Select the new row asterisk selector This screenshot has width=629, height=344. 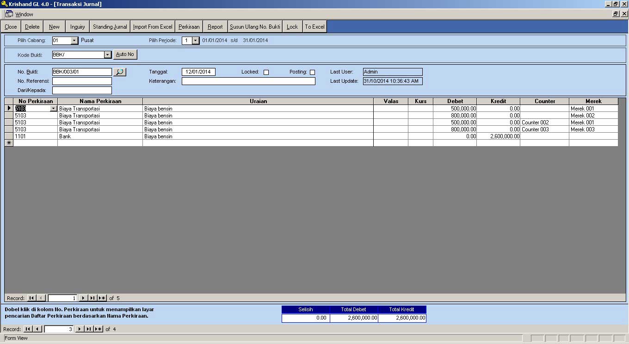[x=9, y=143]
